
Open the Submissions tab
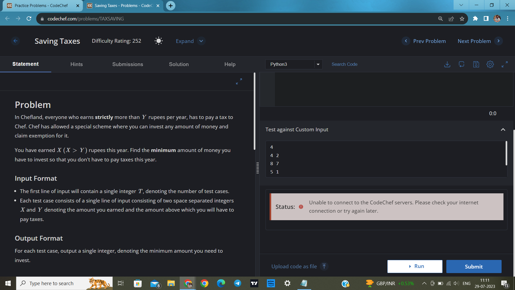pyautogui.click(x=127, y=64)
